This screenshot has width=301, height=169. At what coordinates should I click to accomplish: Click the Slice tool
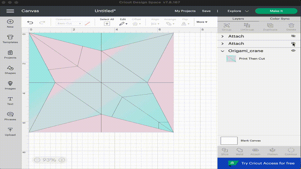(224, 151)
